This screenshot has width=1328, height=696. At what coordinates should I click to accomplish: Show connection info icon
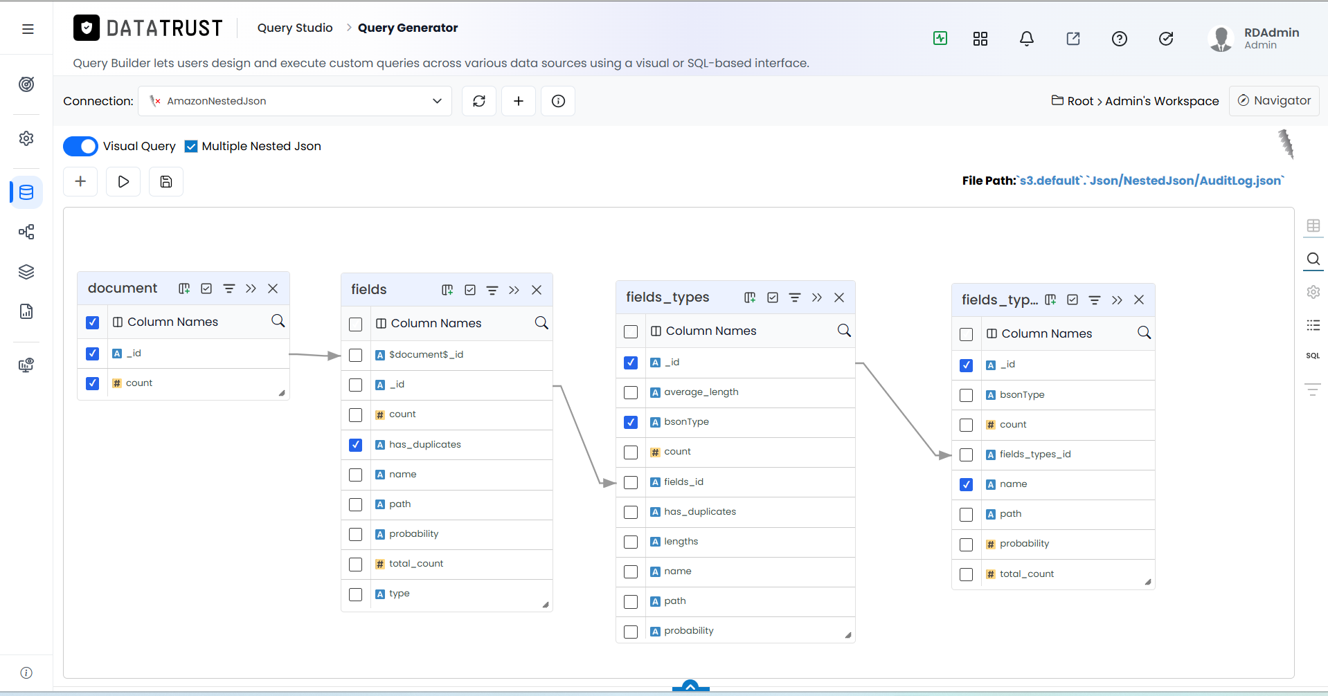click(558, 101)
